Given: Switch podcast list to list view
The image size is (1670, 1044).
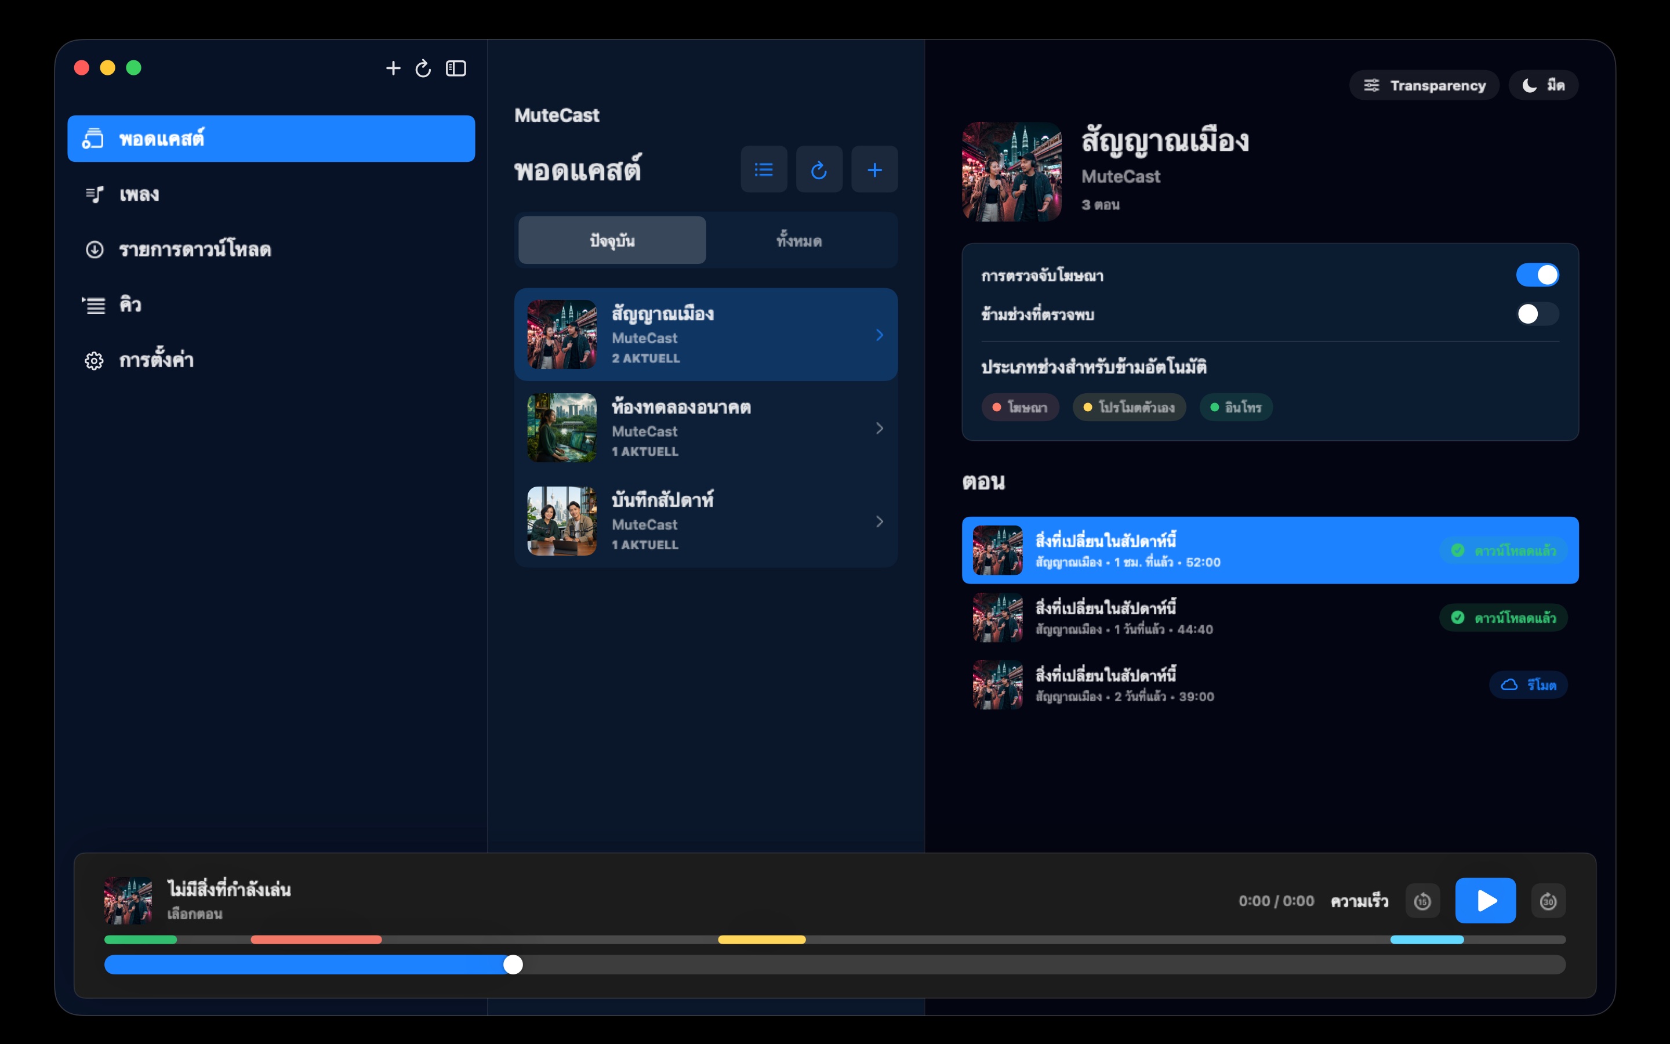Looking at the screenshot, I should [x=764, y=169].
